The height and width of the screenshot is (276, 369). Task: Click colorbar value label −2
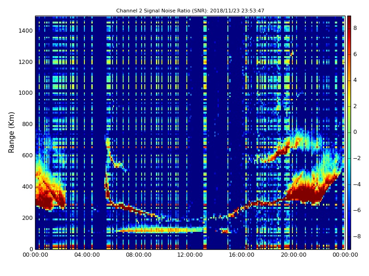pos(357,158)
